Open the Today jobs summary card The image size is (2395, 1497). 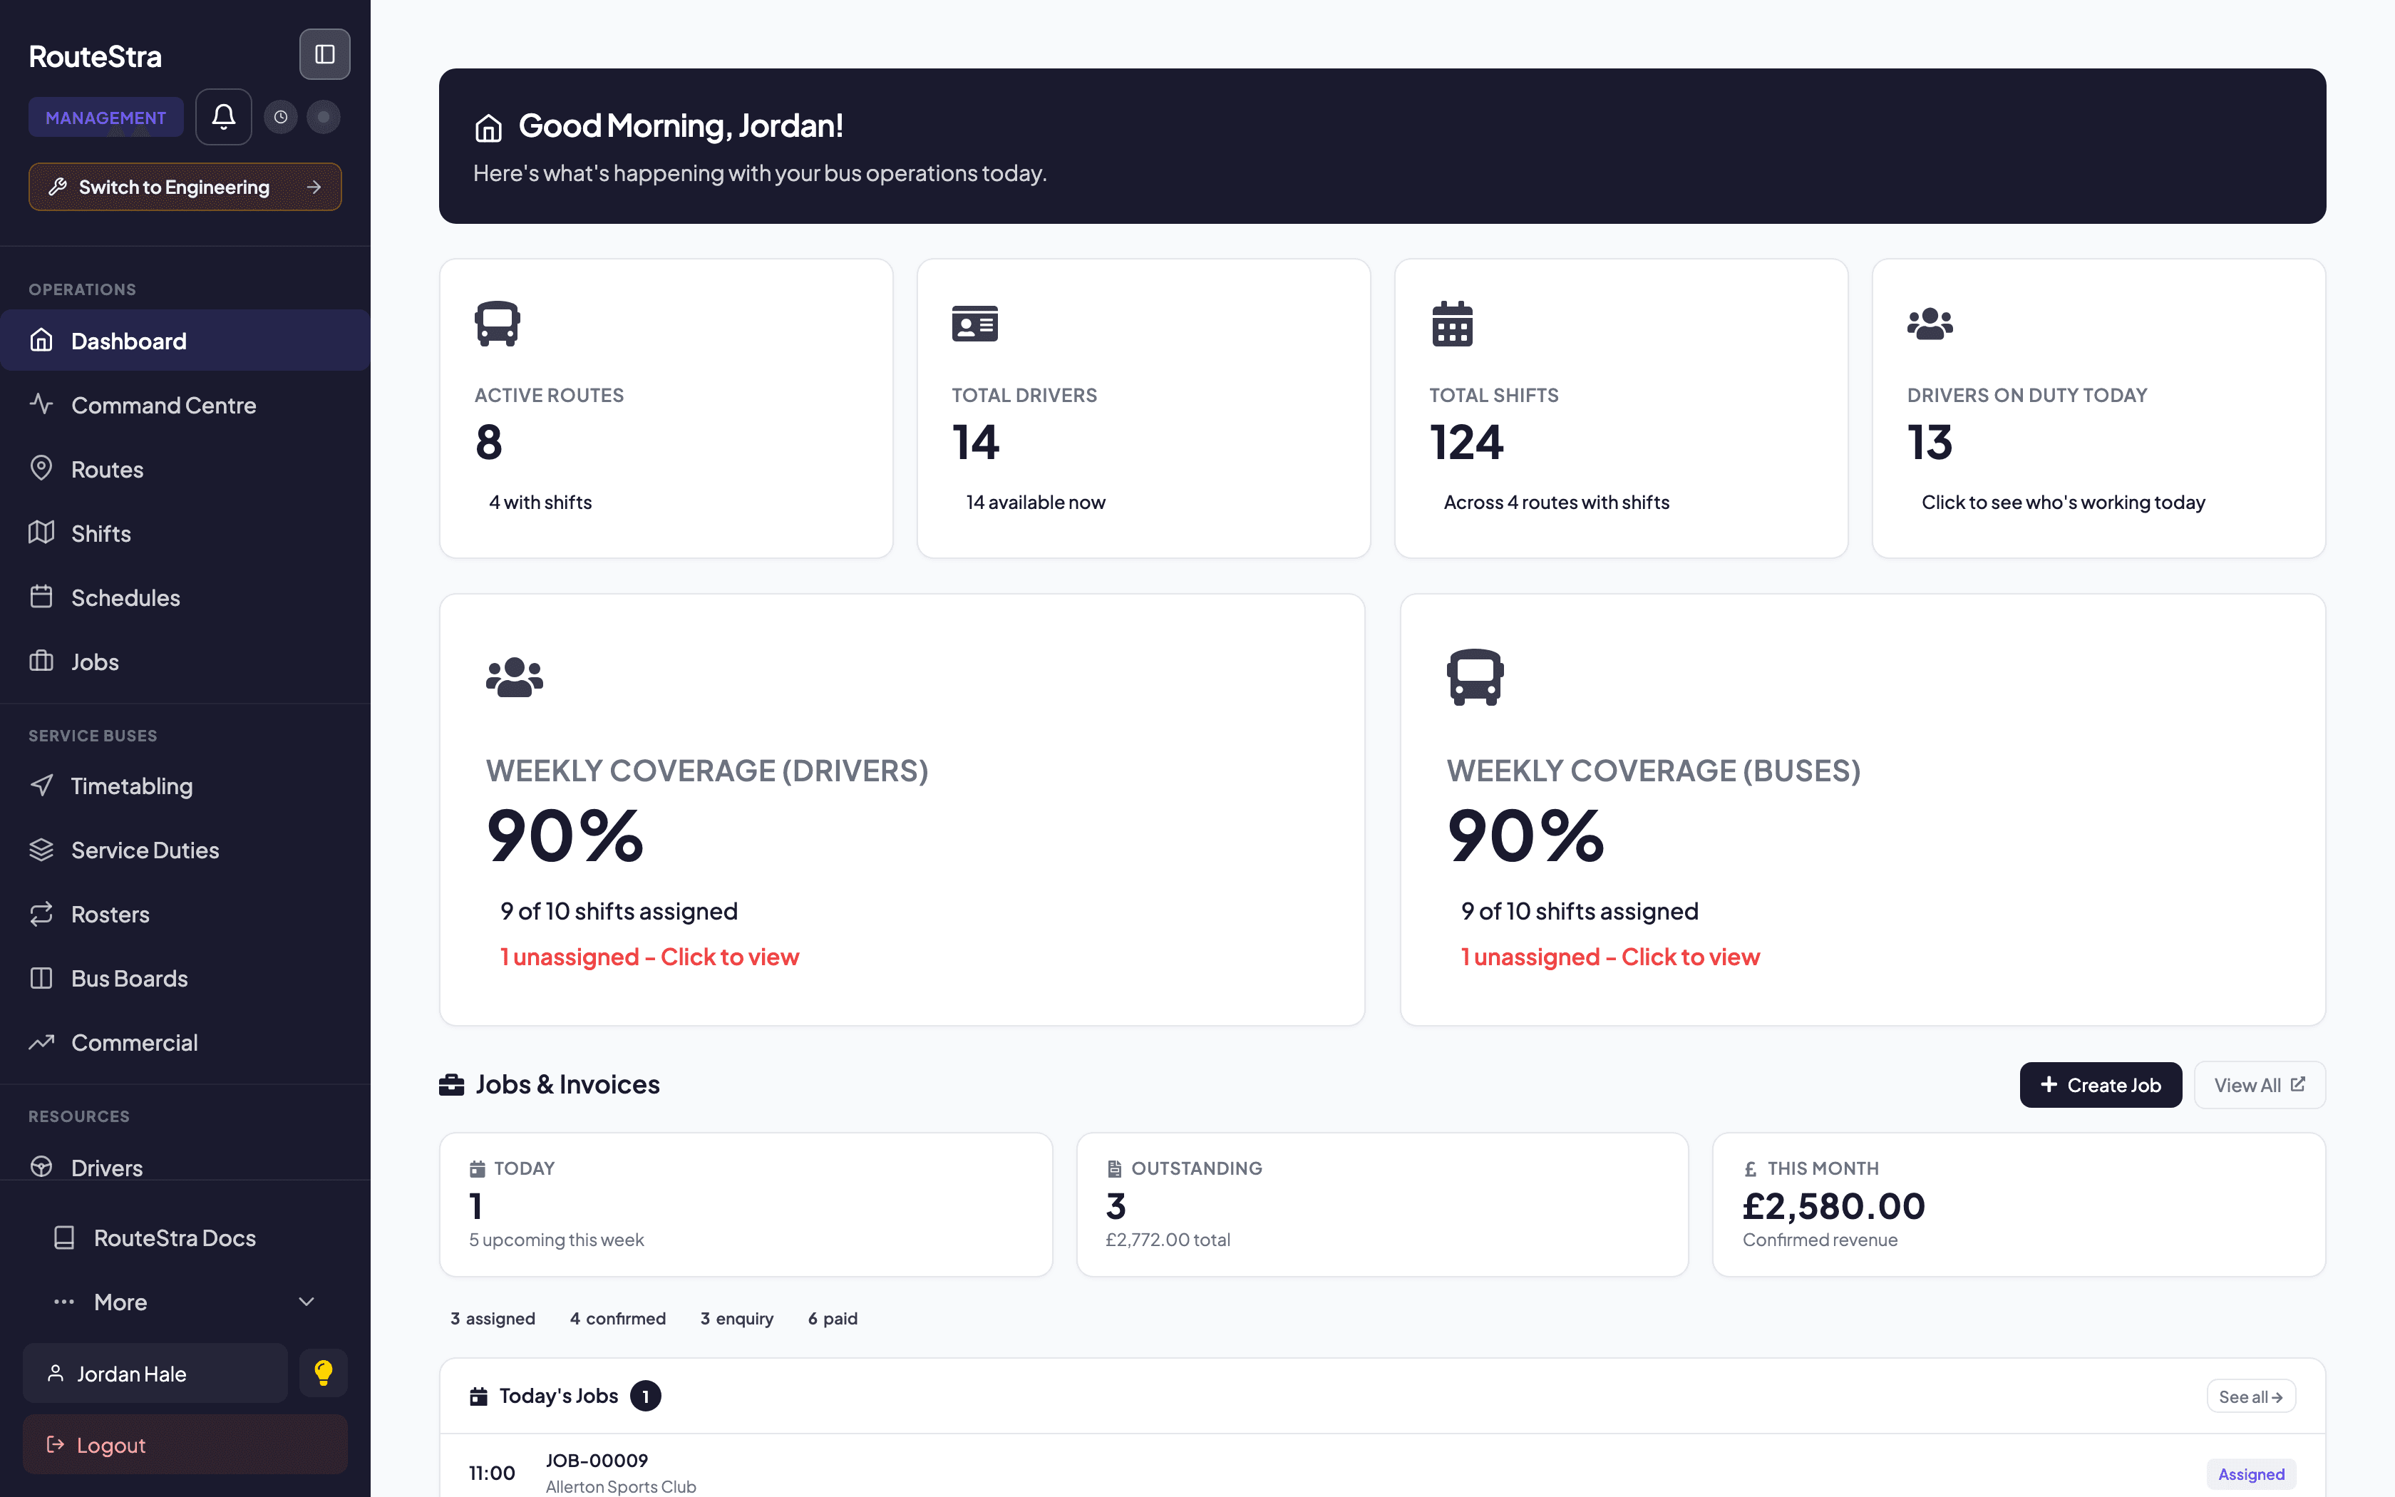746,1205
